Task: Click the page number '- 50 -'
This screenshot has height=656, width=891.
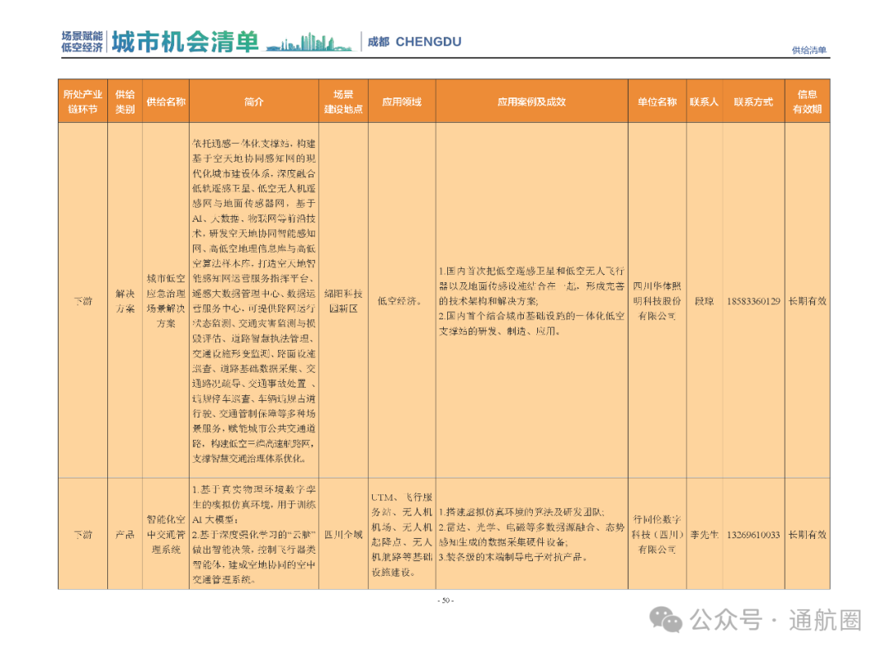Action: [x=445, y=600]
